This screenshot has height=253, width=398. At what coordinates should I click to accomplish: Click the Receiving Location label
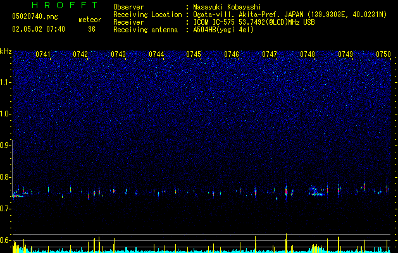[147, 15]
